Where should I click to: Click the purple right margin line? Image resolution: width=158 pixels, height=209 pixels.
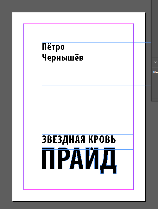[133, 107]
